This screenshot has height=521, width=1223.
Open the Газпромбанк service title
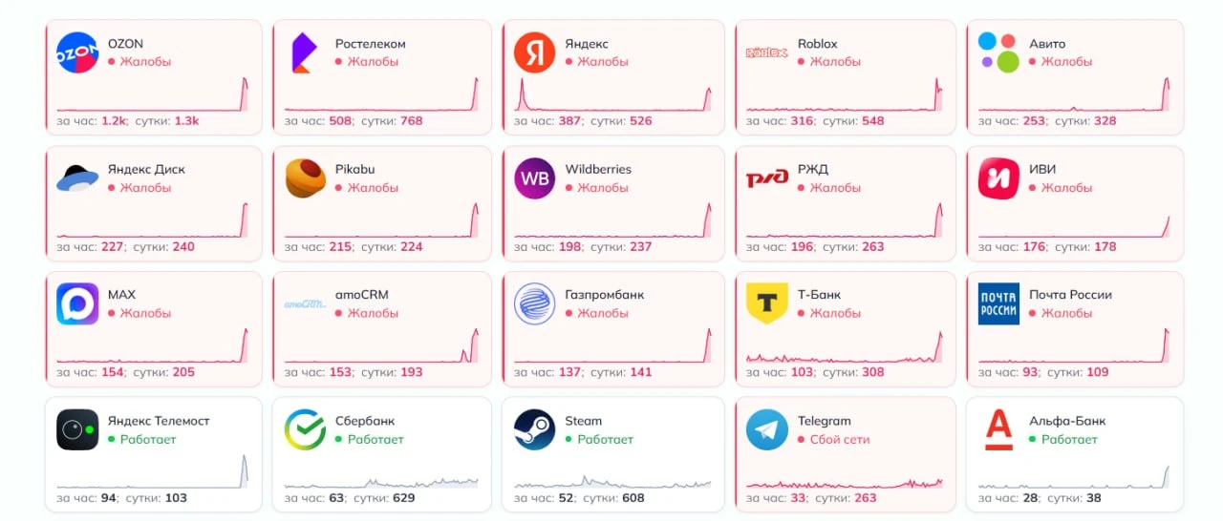[x=605, y=295]
